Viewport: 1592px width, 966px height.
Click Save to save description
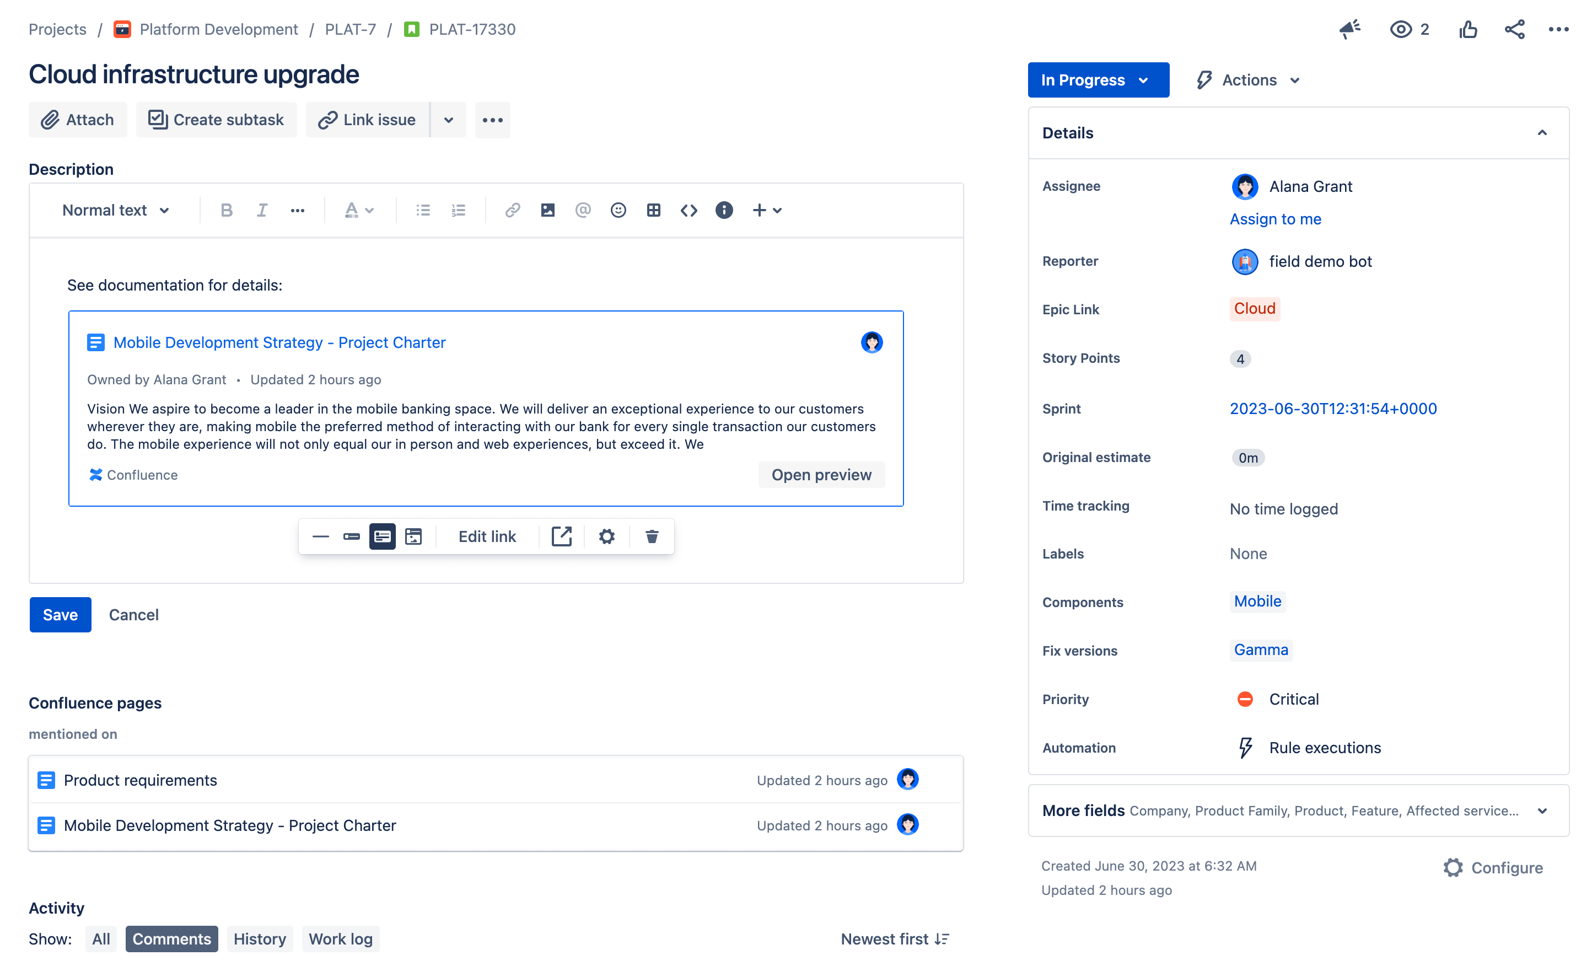click(60, 614)
